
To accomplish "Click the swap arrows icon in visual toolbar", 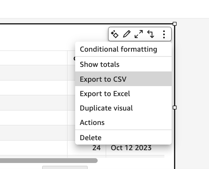I will click(151, 34).
